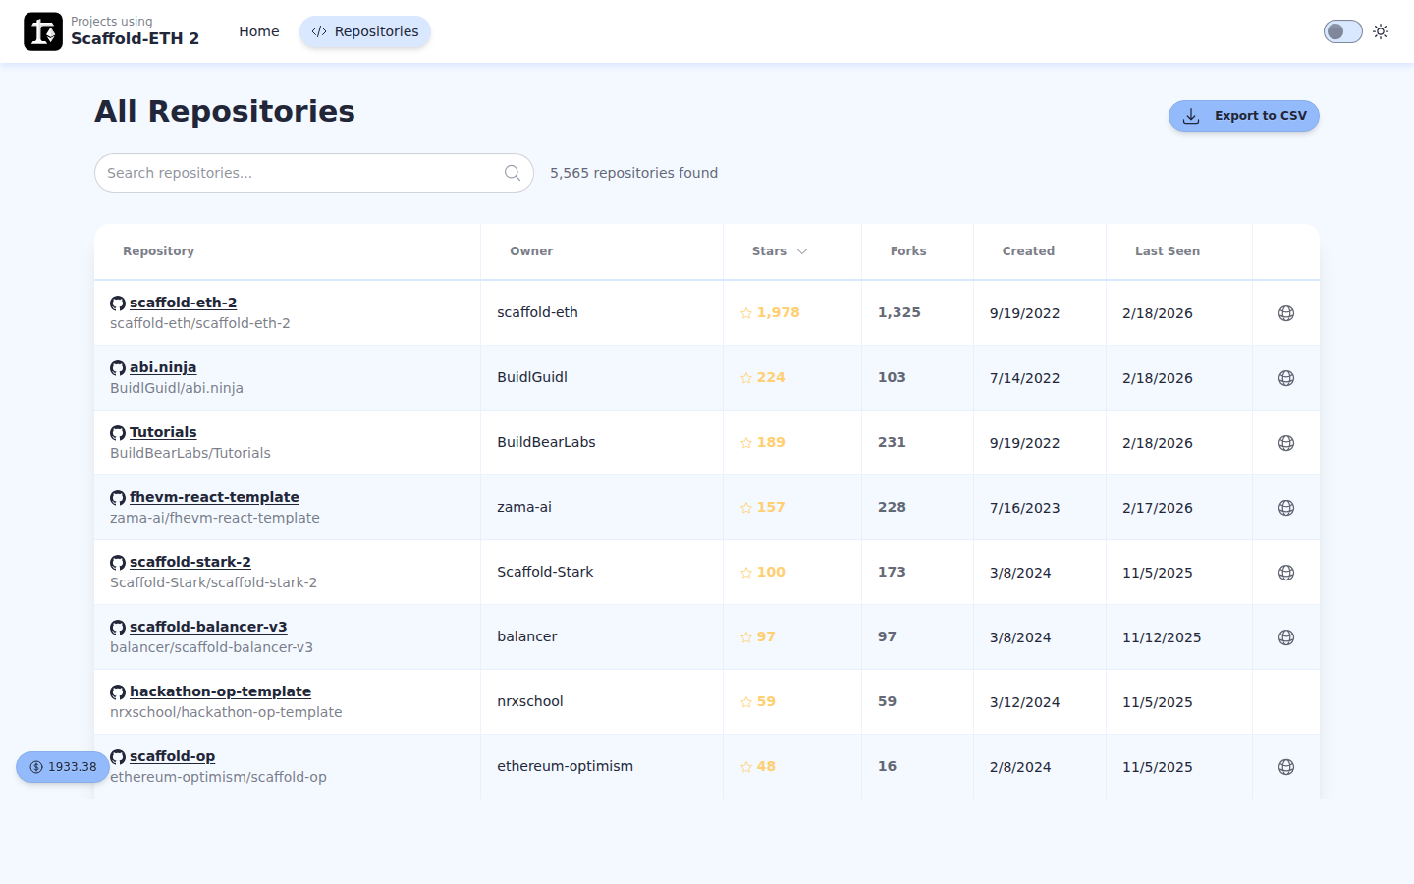Open the fhevm-react-template repository link
The image size is (1414, 884).
tap(214, 497)
